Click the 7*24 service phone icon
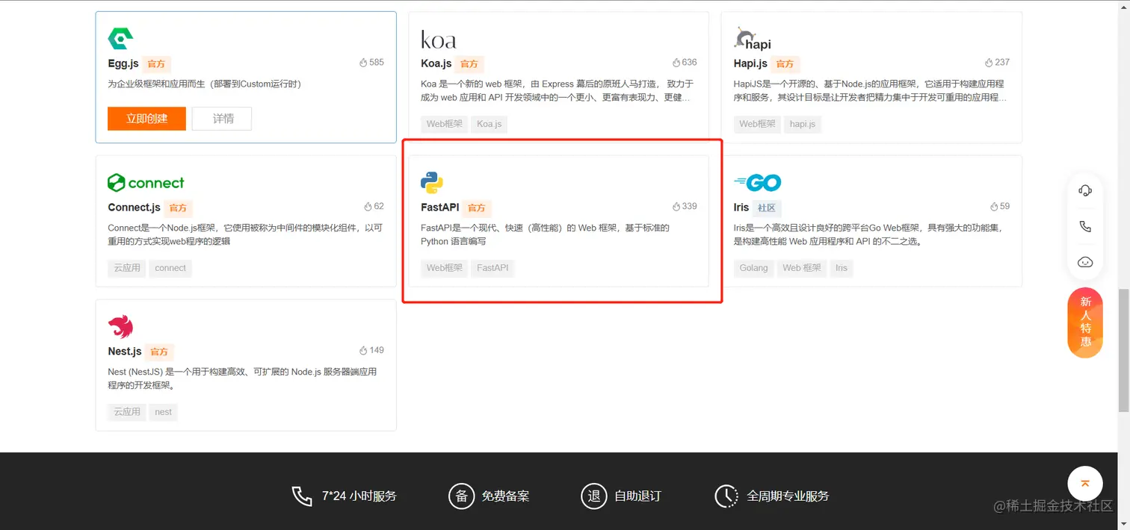The height and width of the screenshot is (530, 1130). click(302, 496)
